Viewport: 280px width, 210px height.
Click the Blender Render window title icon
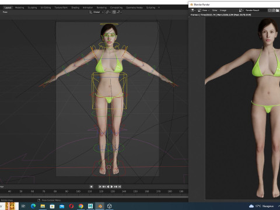click(x=191, y=5)
